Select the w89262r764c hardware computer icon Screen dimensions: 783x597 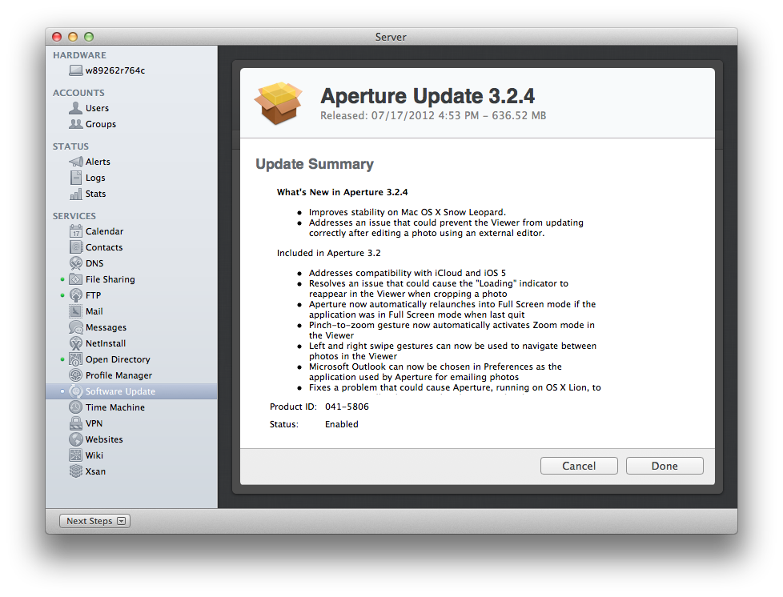[76, 70]
